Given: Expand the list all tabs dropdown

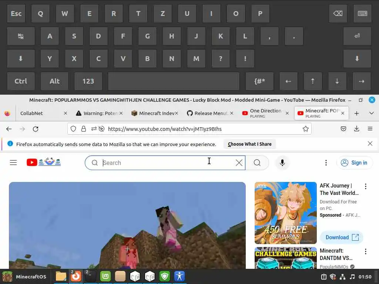Looking at the screenshot, I should tap(372, 113).
